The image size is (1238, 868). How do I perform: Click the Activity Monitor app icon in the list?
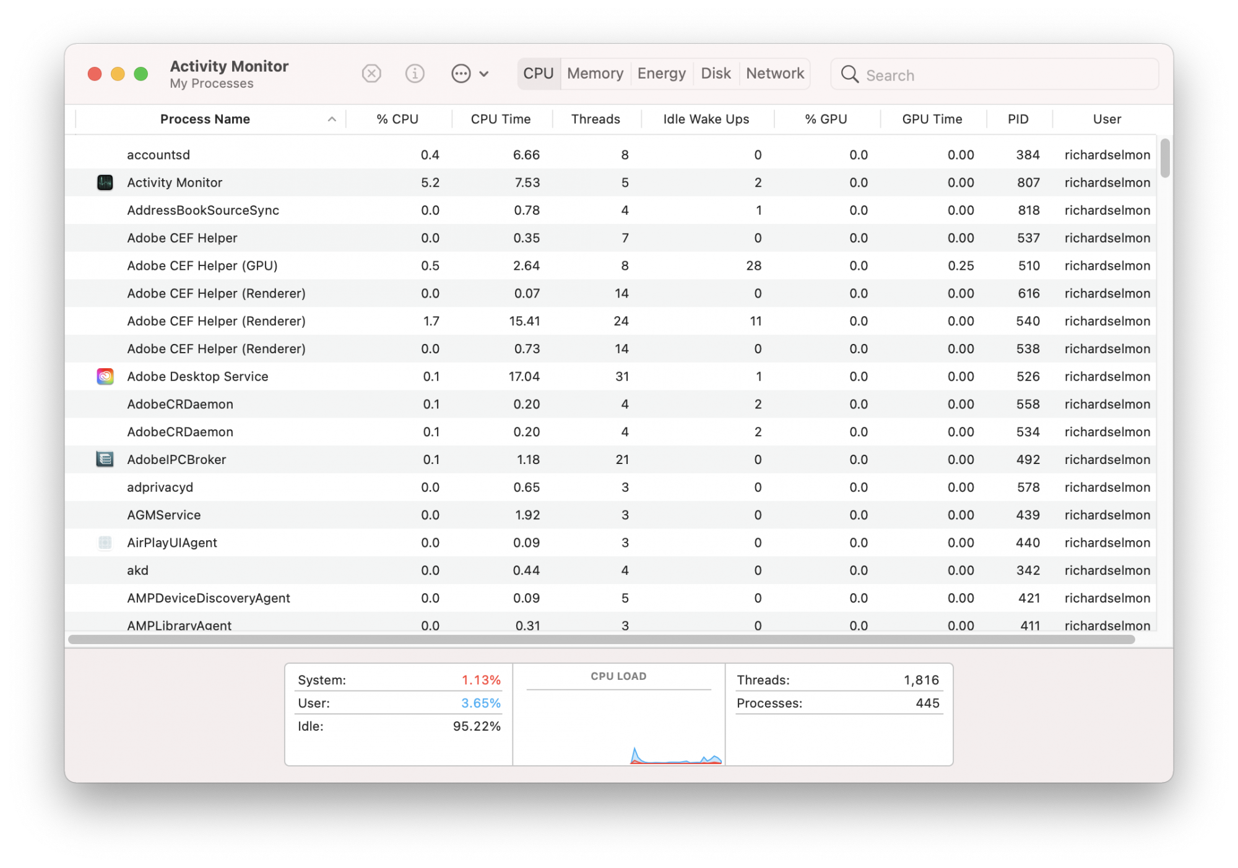105,183
